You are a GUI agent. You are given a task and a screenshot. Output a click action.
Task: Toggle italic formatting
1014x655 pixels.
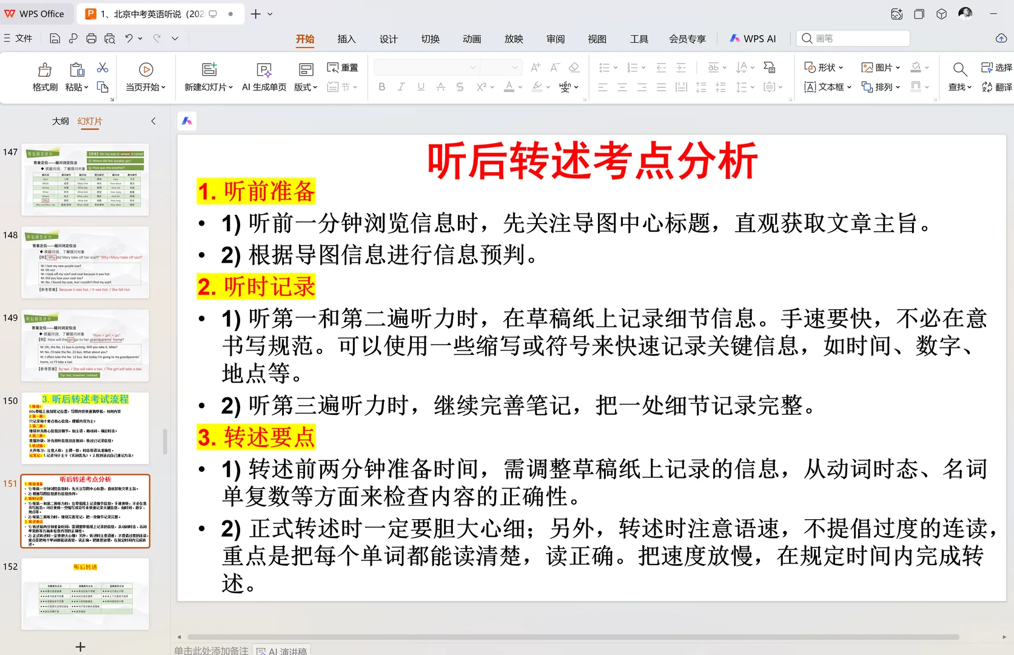(x=400, y=87)
